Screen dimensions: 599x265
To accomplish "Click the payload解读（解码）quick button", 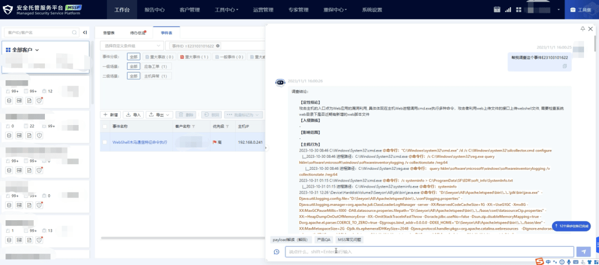I will point(290,240).
